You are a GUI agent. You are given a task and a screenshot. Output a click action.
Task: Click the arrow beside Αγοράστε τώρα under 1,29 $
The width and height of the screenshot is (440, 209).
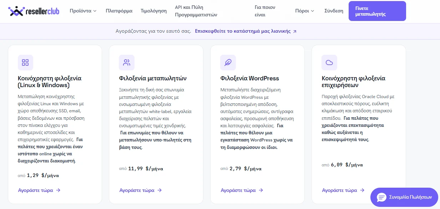tap(58, 190)
